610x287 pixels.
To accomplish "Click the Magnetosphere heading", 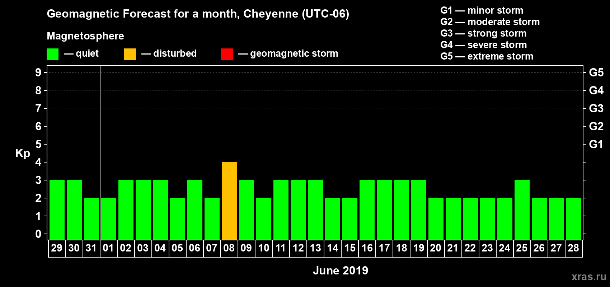I will tap(85, 36).
